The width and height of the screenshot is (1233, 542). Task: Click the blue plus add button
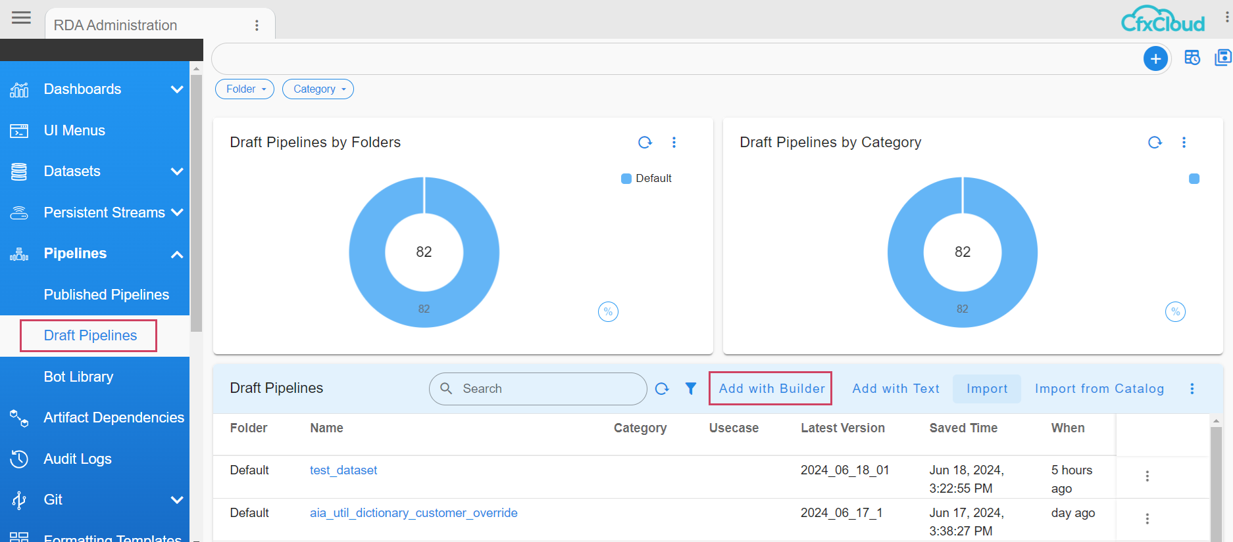(1155, 58)
